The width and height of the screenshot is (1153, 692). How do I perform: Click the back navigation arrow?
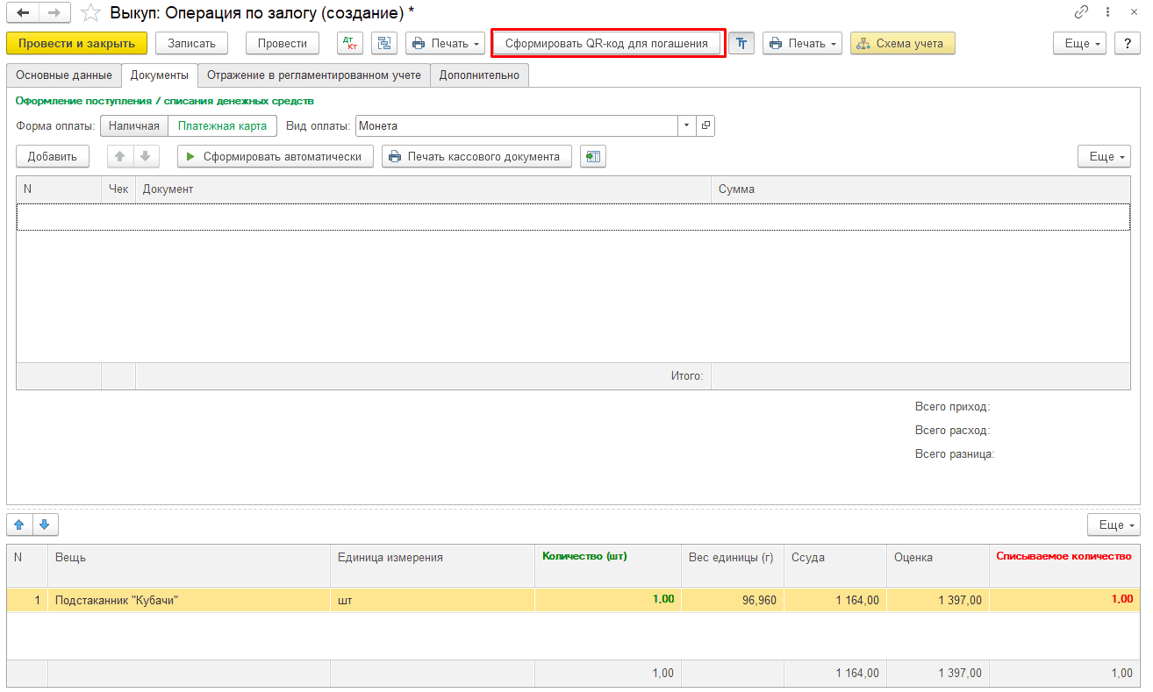(23, 13)
